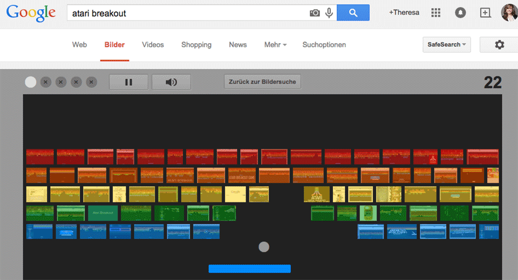Click the camera search-by-image icon

tap(315, 13)
